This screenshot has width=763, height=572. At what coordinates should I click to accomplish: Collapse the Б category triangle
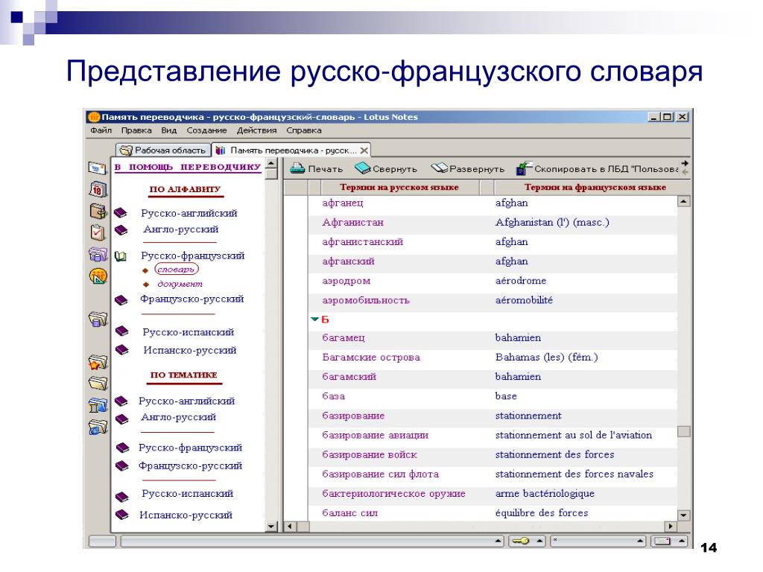[x=315, y=319]
